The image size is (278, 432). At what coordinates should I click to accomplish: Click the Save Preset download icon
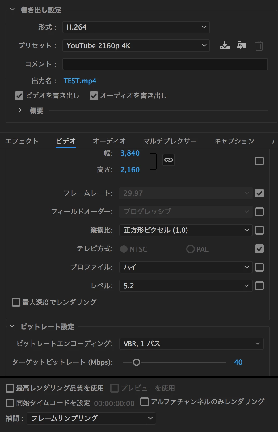pyautogui.click(x=225, y=46)
